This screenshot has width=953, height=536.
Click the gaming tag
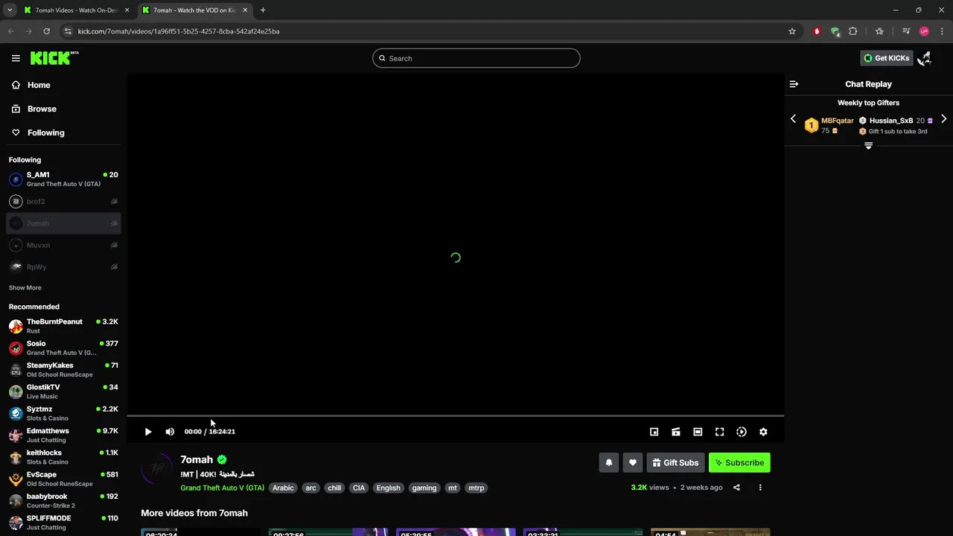click(424, 488)
